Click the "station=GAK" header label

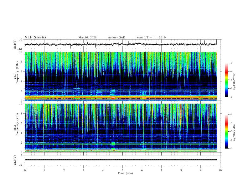(x=116, y=37)
